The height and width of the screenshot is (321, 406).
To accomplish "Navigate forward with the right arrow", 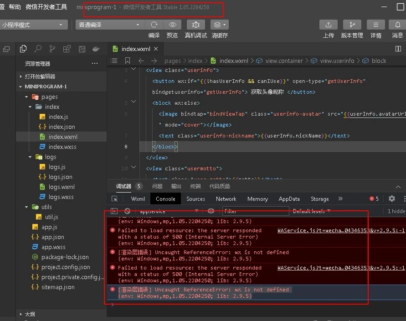I will coord(154,61).
